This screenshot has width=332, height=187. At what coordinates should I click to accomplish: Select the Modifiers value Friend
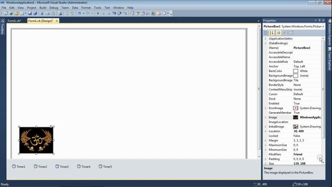click(x=298, y=154)
